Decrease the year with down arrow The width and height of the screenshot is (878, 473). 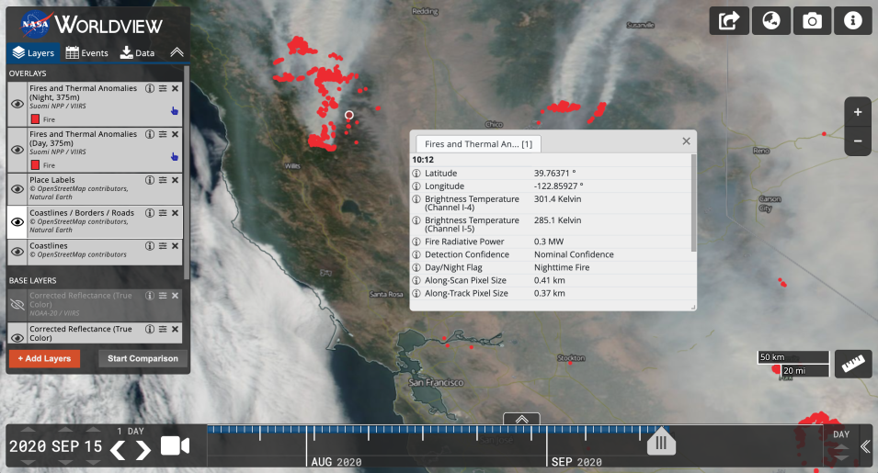tap(28, 462)
